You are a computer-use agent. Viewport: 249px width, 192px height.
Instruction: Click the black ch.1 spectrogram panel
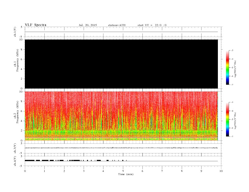coord(121,64)
